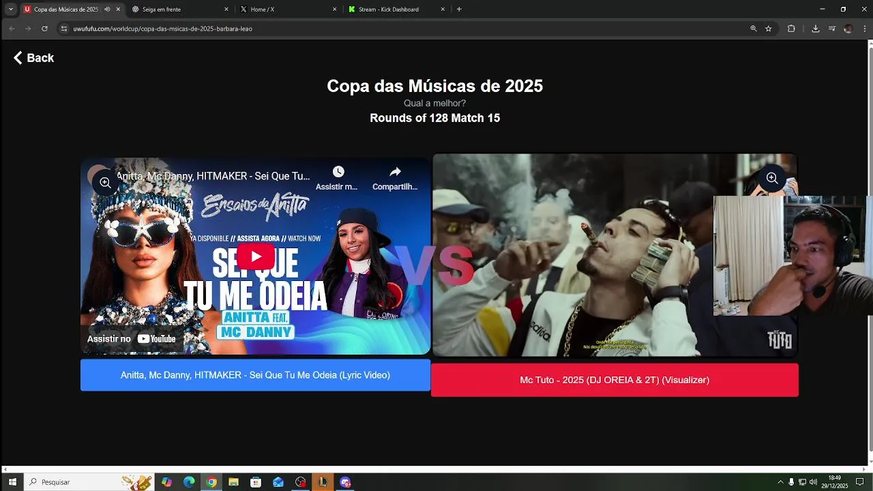Open the Chrome three-dot menu
This screenshot has height=491, width=873.
[x=864, y=29]
